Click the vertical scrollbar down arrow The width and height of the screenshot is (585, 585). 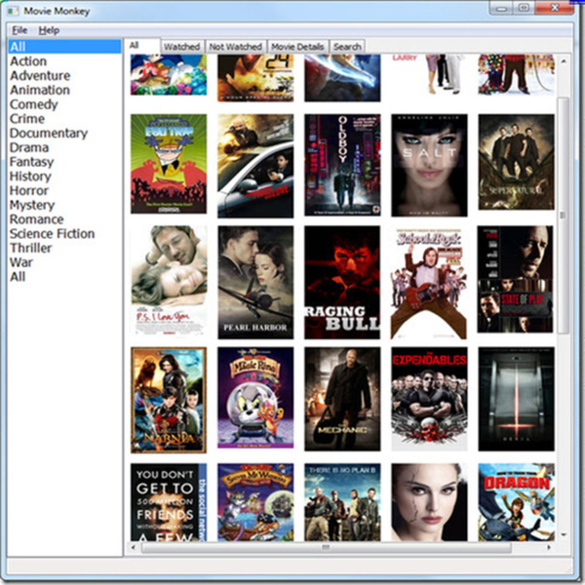564,534
